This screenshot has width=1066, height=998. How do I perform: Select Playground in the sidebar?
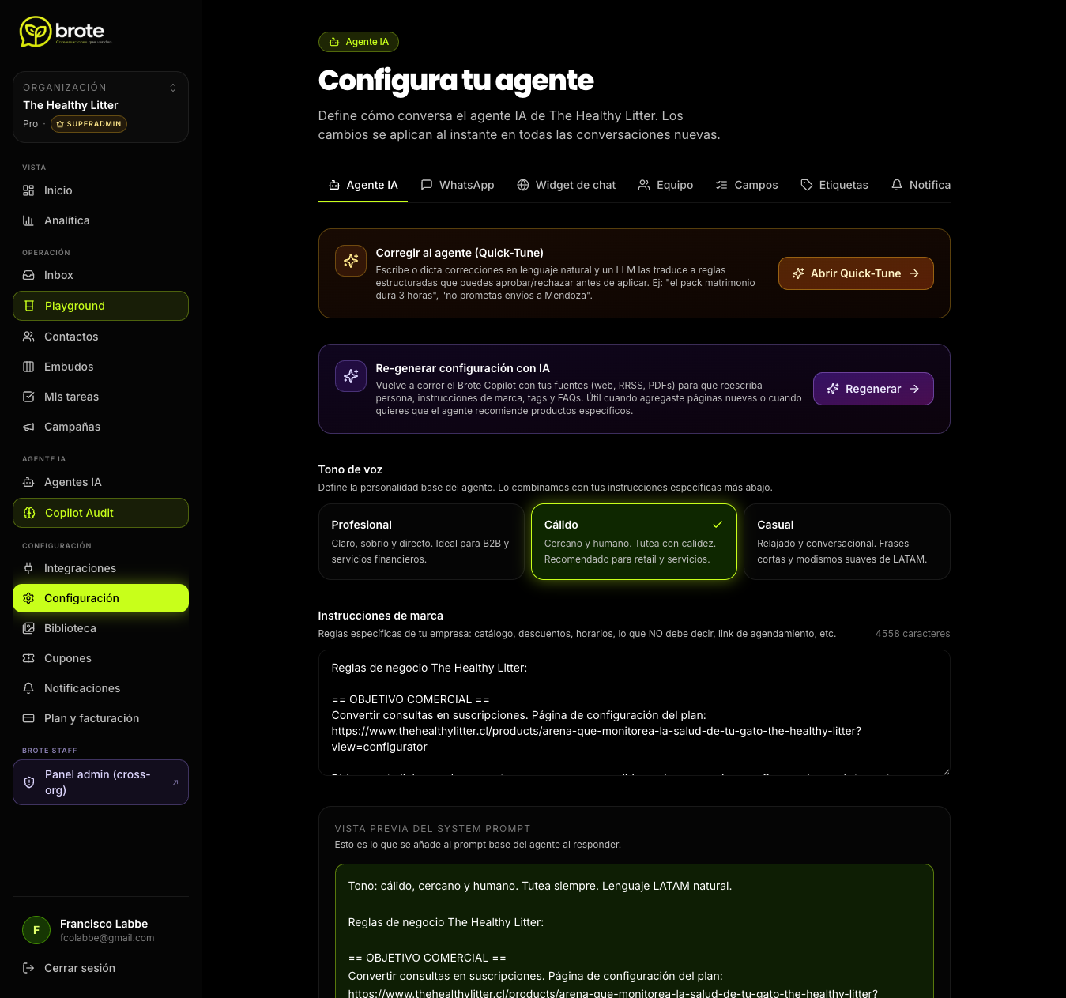pos(100,306)
